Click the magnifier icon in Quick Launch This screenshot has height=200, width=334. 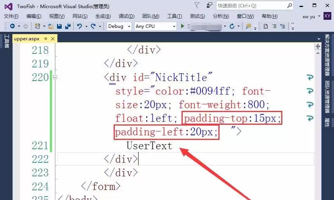point(289,5)
